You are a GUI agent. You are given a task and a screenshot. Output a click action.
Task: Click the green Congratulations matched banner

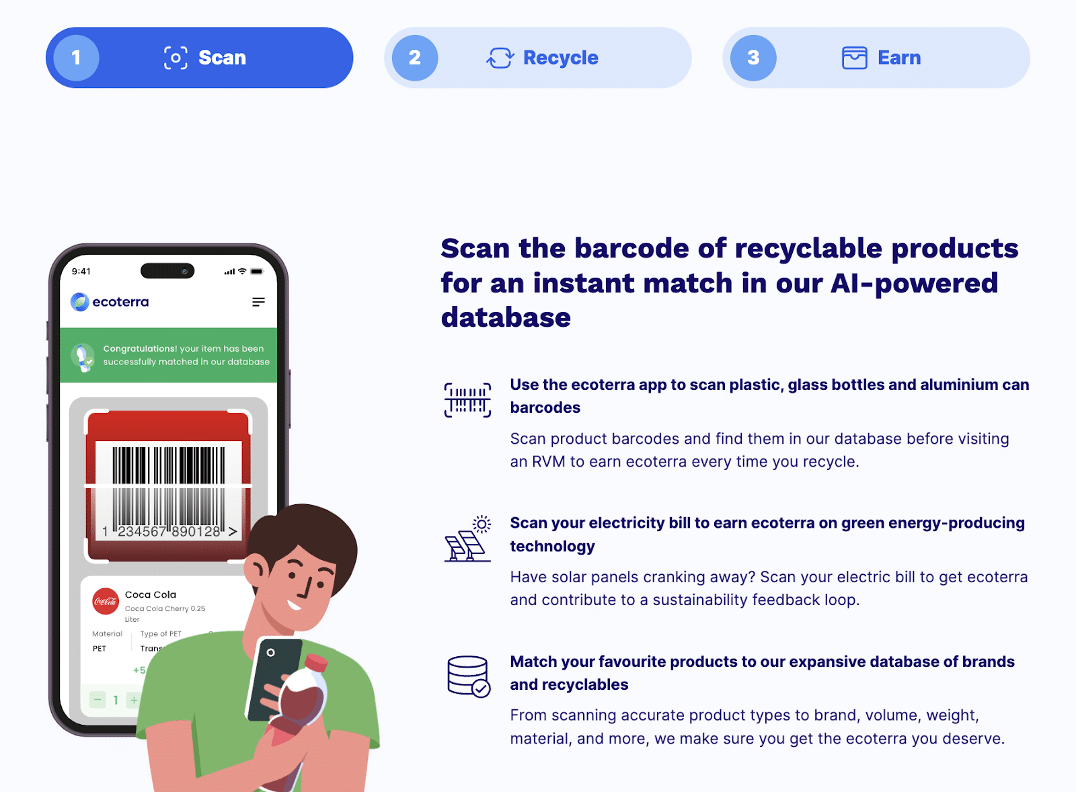tap(168, 355)
